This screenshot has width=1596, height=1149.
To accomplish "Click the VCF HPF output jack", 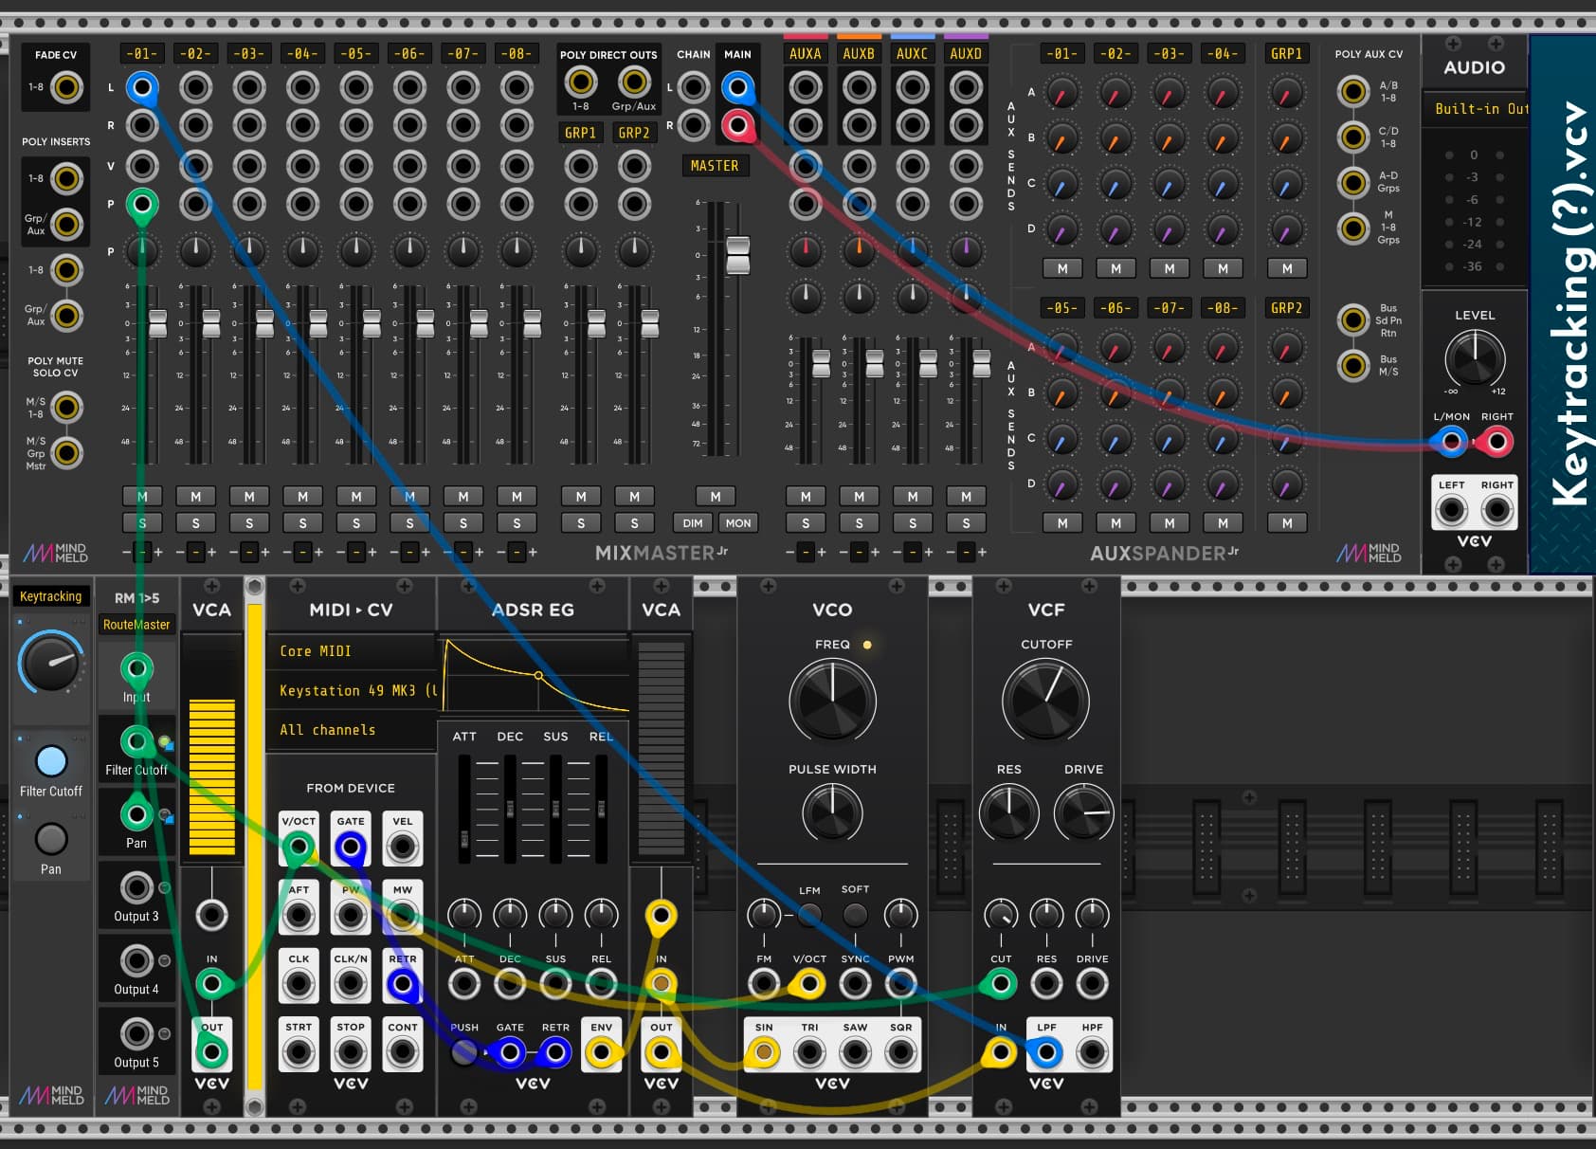I will click(x=1092, y=1052).
